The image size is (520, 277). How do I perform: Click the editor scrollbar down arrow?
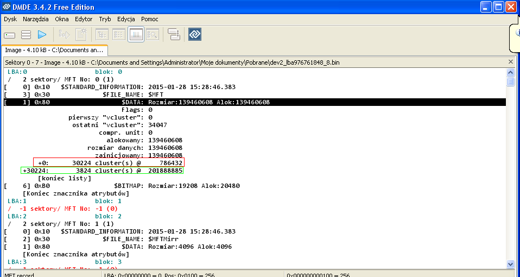tap(510, 264)
